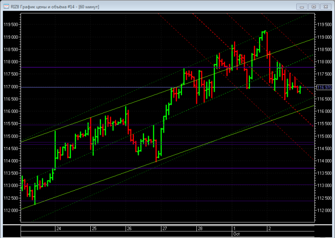The height and width of the screenshot is (238, 335).
Task: Click 119 000 on the right price scale
Action: point(324,37)
